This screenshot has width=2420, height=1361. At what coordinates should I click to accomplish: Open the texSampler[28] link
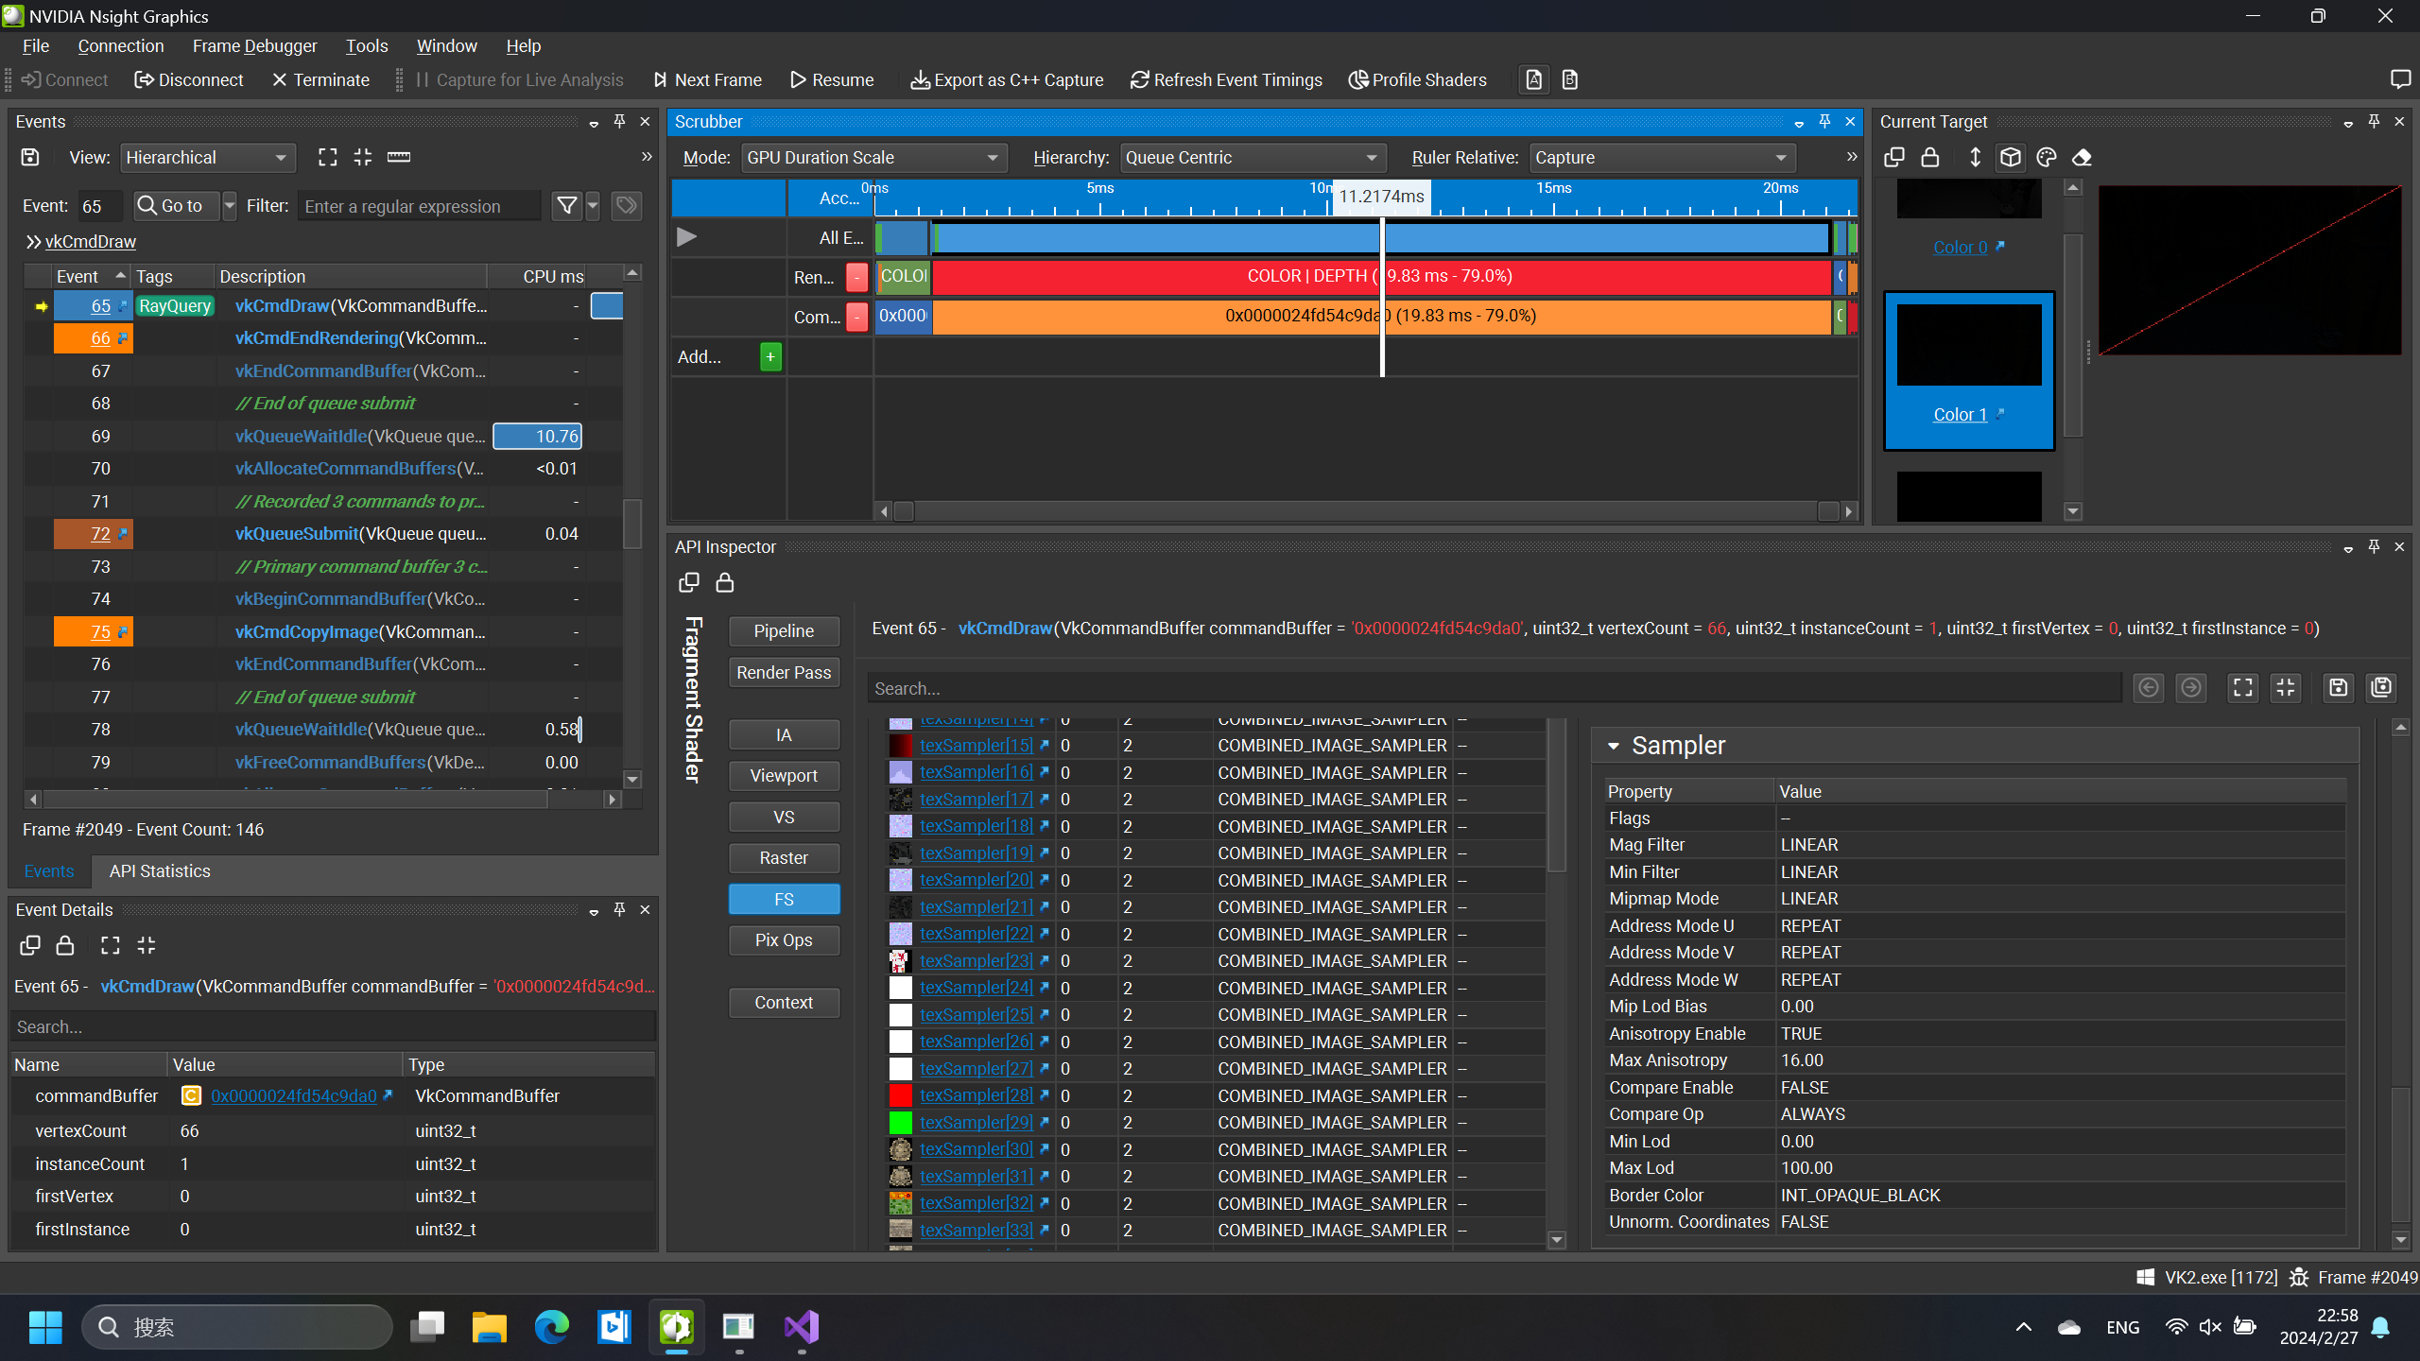click(976, 1095)
